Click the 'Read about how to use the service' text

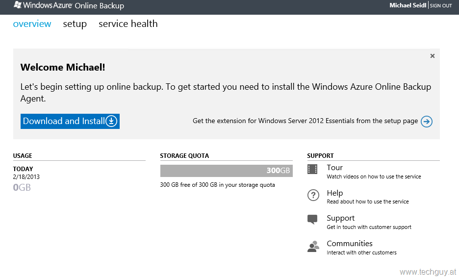368,201
